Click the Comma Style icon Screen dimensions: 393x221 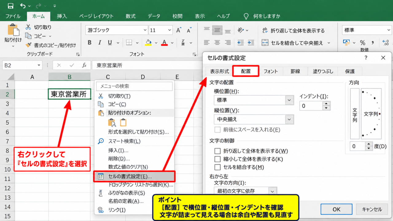pyautogui.click(x=373, y=43)
